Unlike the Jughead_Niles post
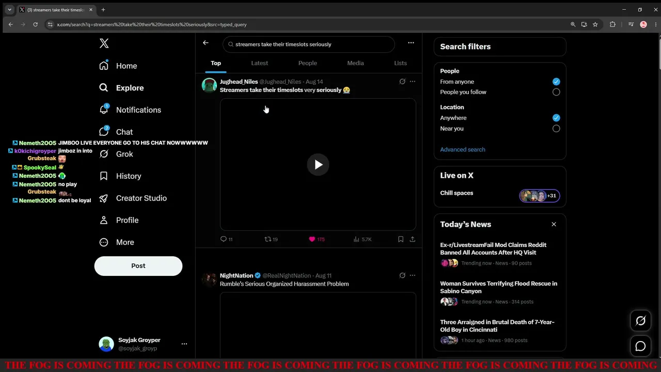 [x=317, y=239]
